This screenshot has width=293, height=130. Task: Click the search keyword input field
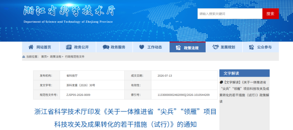click(x=230, y=14)
